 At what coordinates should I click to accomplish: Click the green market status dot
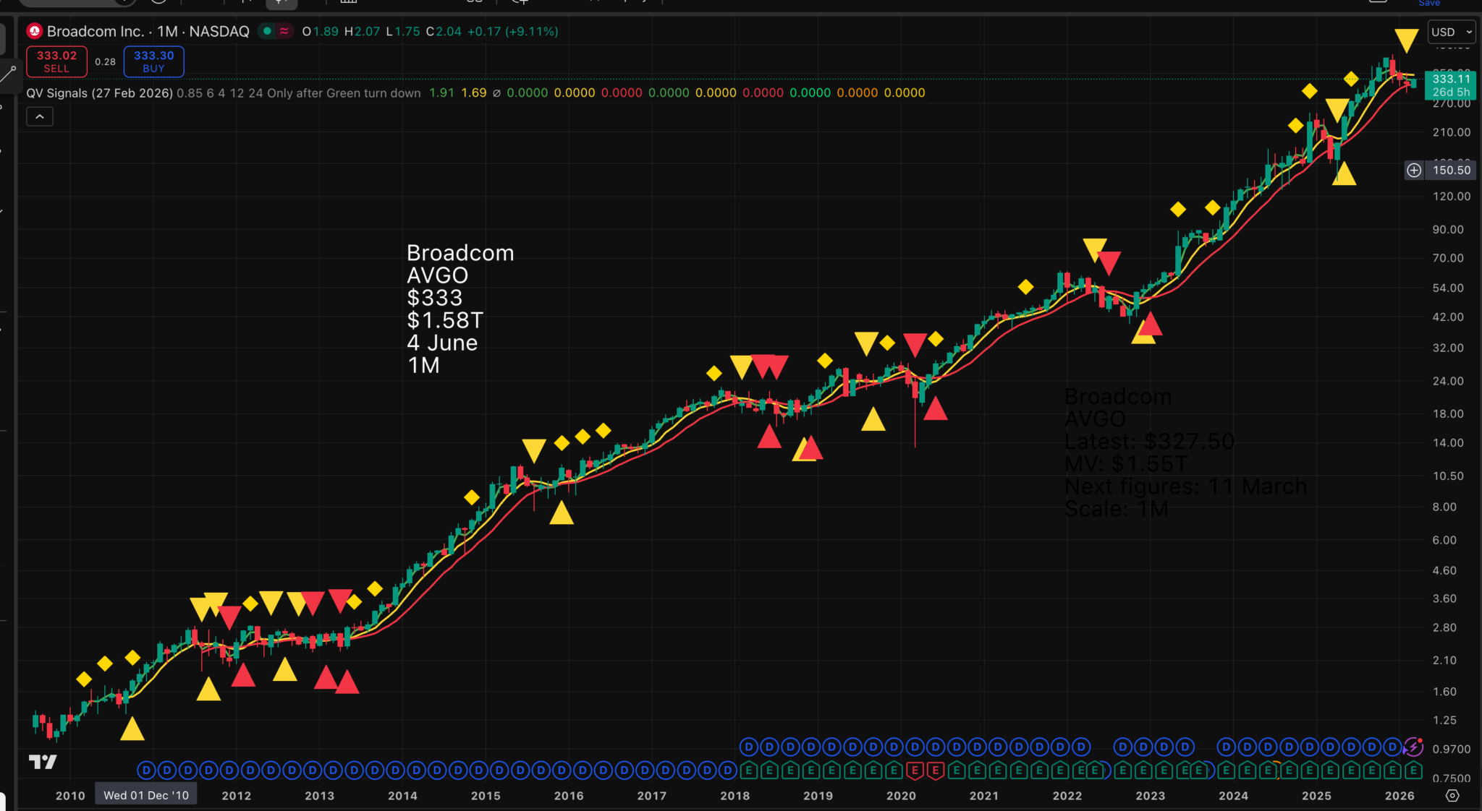point(267,31)
